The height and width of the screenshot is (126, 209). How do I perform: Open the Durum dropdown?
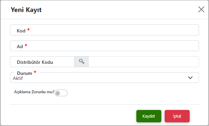point(104,78)
